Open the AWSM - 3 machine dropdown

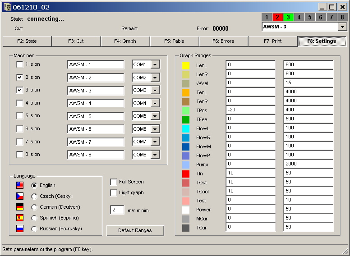[342, 27]
